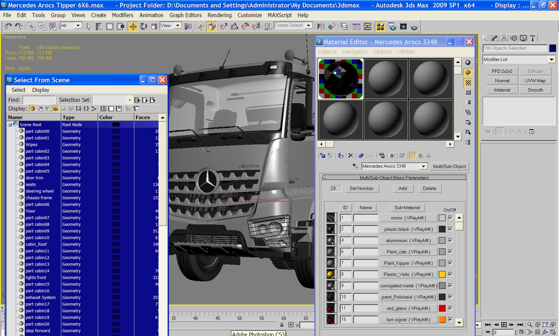
Task: Click the Add sub-material button
Action: [403, 188]
